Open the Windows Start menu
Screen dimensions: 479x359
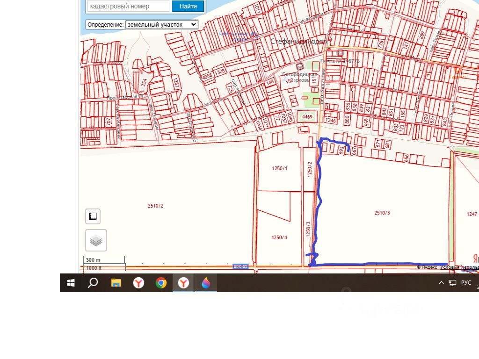click(71, 283)
